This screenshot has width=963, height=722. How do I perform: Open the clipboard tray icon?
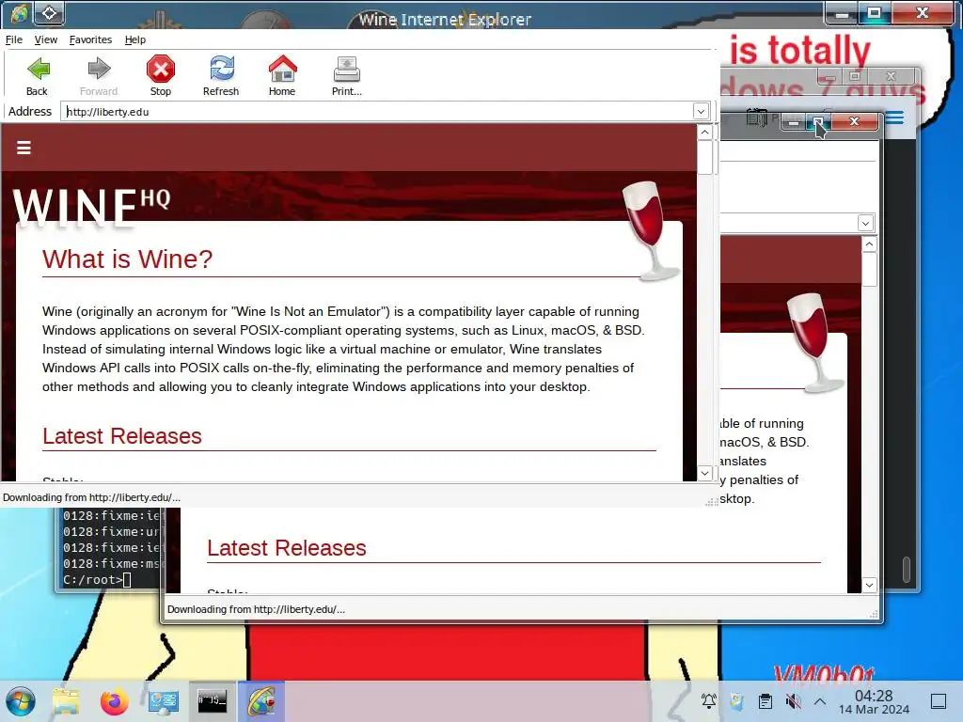766,700
